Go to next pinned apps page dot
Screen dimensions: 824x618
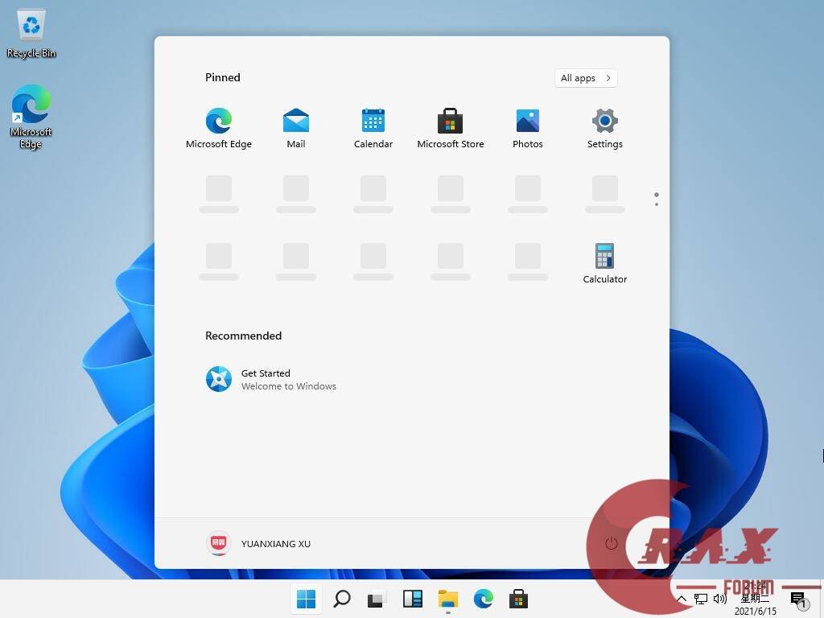point(657,204)
